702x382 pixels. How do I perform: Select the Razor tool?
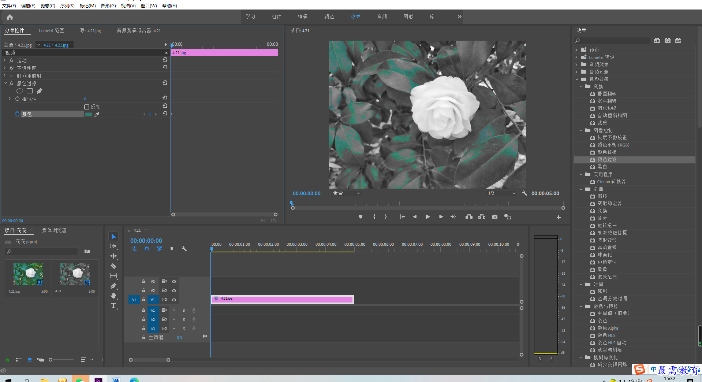tap(113, 266)
